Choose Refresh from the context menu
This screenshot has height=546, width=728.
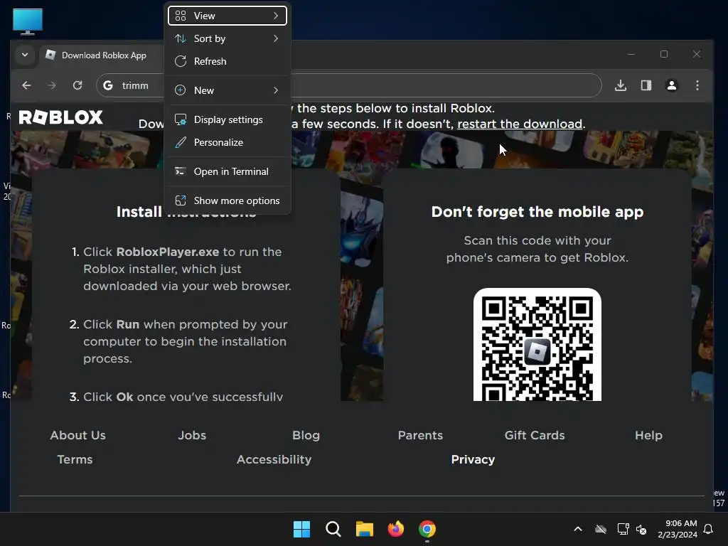(227, 61)
